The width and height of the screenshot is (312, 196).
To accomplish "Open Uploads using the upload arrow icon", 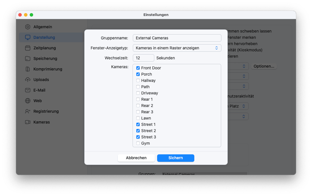I will pyautogui.click(x=27, y=80).
